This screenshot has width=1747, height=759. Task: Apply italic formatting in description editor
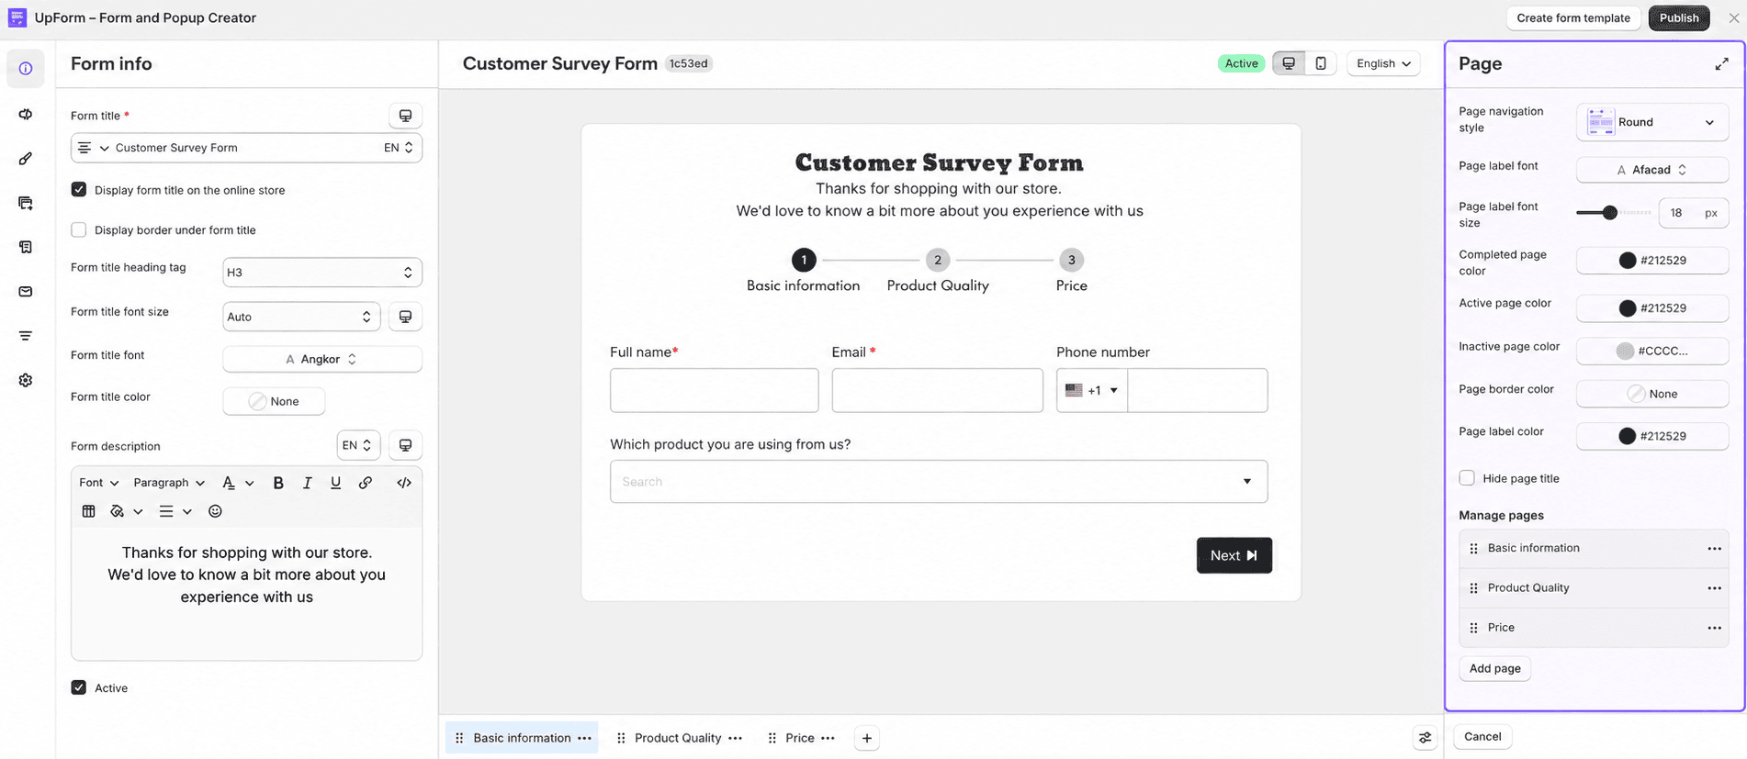point(307,483)
